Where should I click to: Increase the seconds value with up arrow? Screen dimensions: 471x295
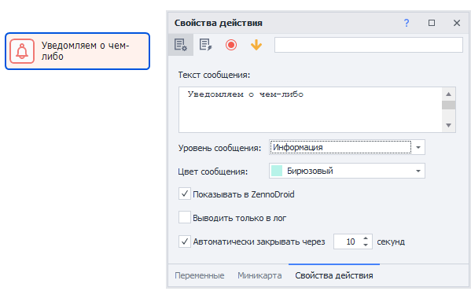click(366, 238)
